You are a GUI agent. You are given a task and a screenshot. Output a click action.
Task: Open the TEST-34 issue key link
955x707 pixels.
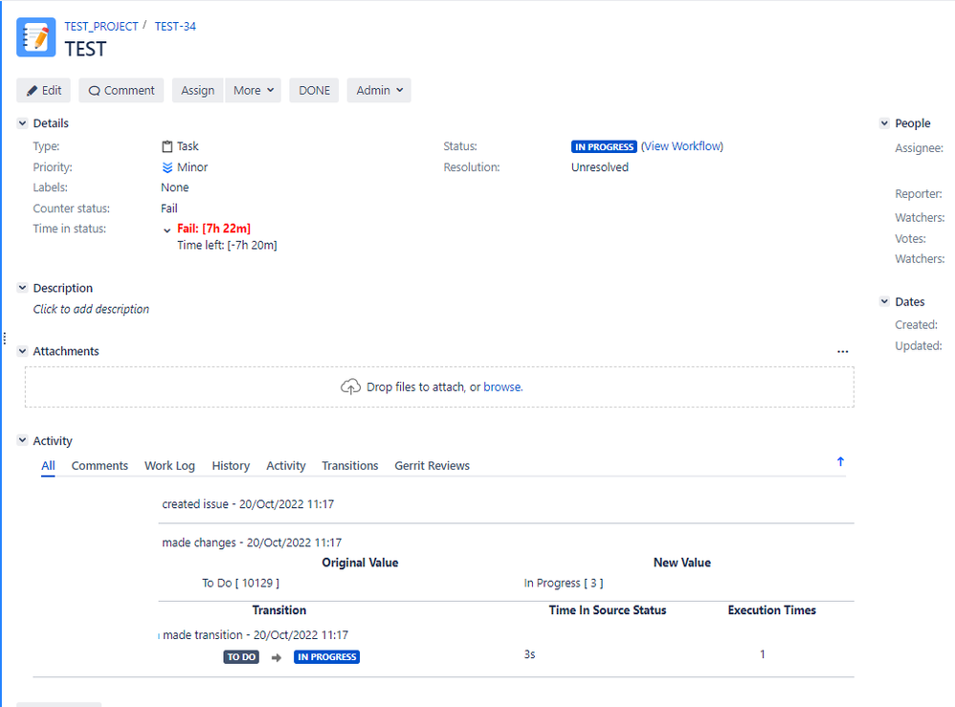175,26
